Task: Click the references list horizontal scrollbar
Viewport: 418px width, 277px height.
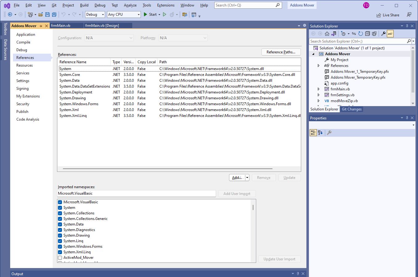Action: pos(168,169)
